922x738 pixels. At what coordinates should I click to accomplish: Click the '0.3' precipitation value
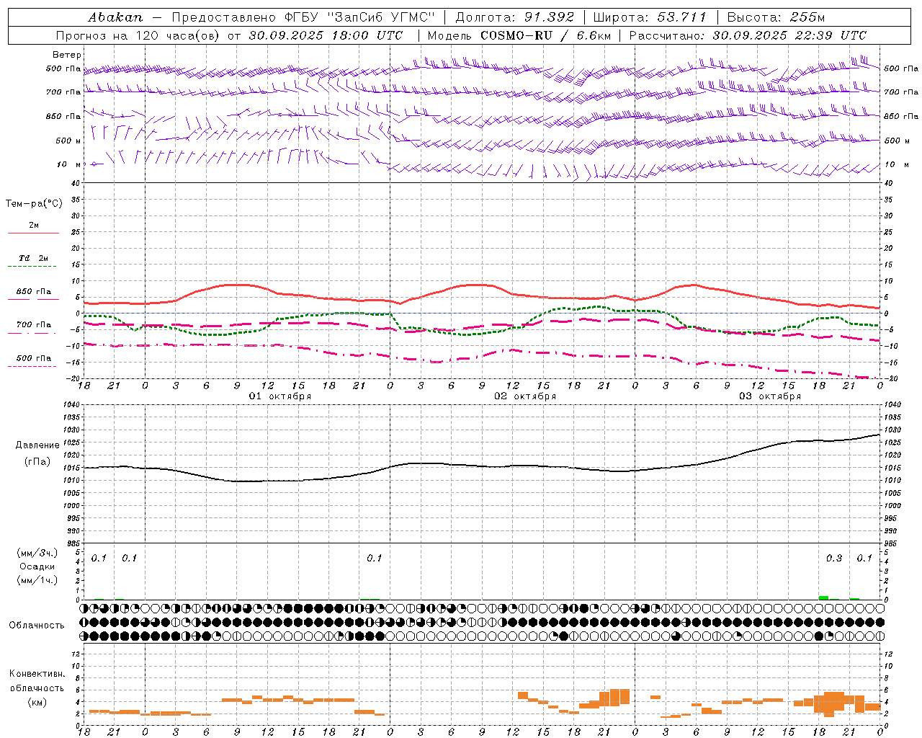click(x=834, y=559)
